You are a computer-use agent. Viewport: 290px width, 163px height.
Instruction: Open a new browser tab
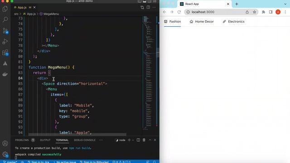coord(237,4)
